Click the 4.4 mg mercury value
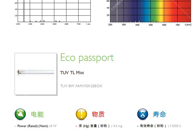The width and height of the screenshot is (196, 131). coord(118,126)
